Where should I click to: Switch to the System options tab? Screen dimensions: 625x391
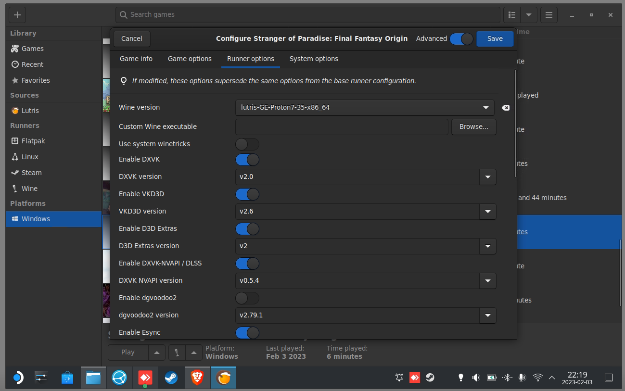click(314, 59)
